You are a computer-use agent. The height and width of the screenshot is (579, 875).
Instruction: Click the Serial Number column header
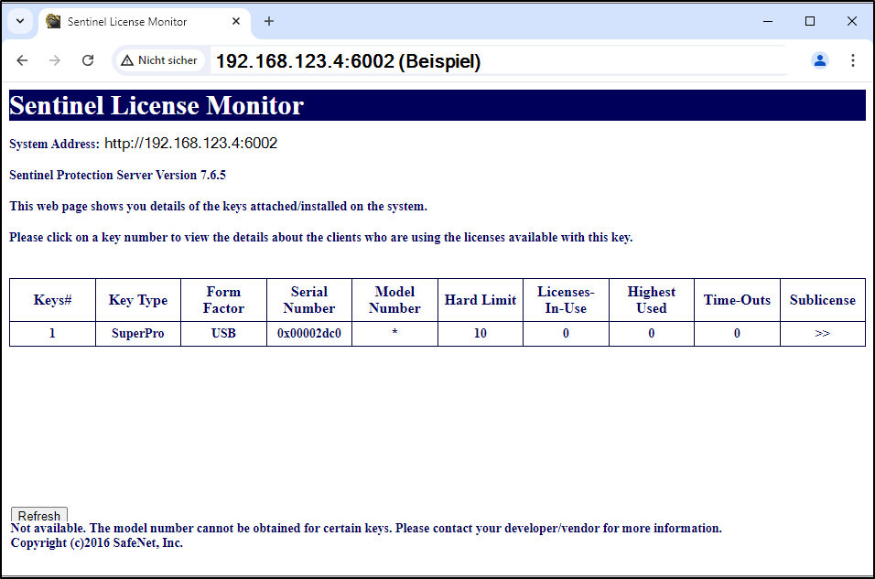[x=309, y=300]
